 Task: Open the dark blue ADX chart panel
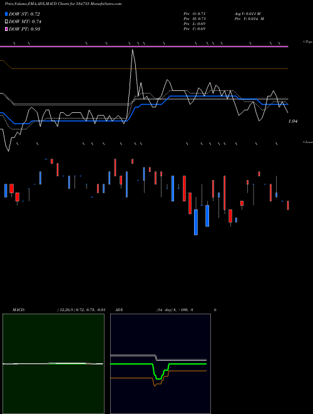click(160, 364)
